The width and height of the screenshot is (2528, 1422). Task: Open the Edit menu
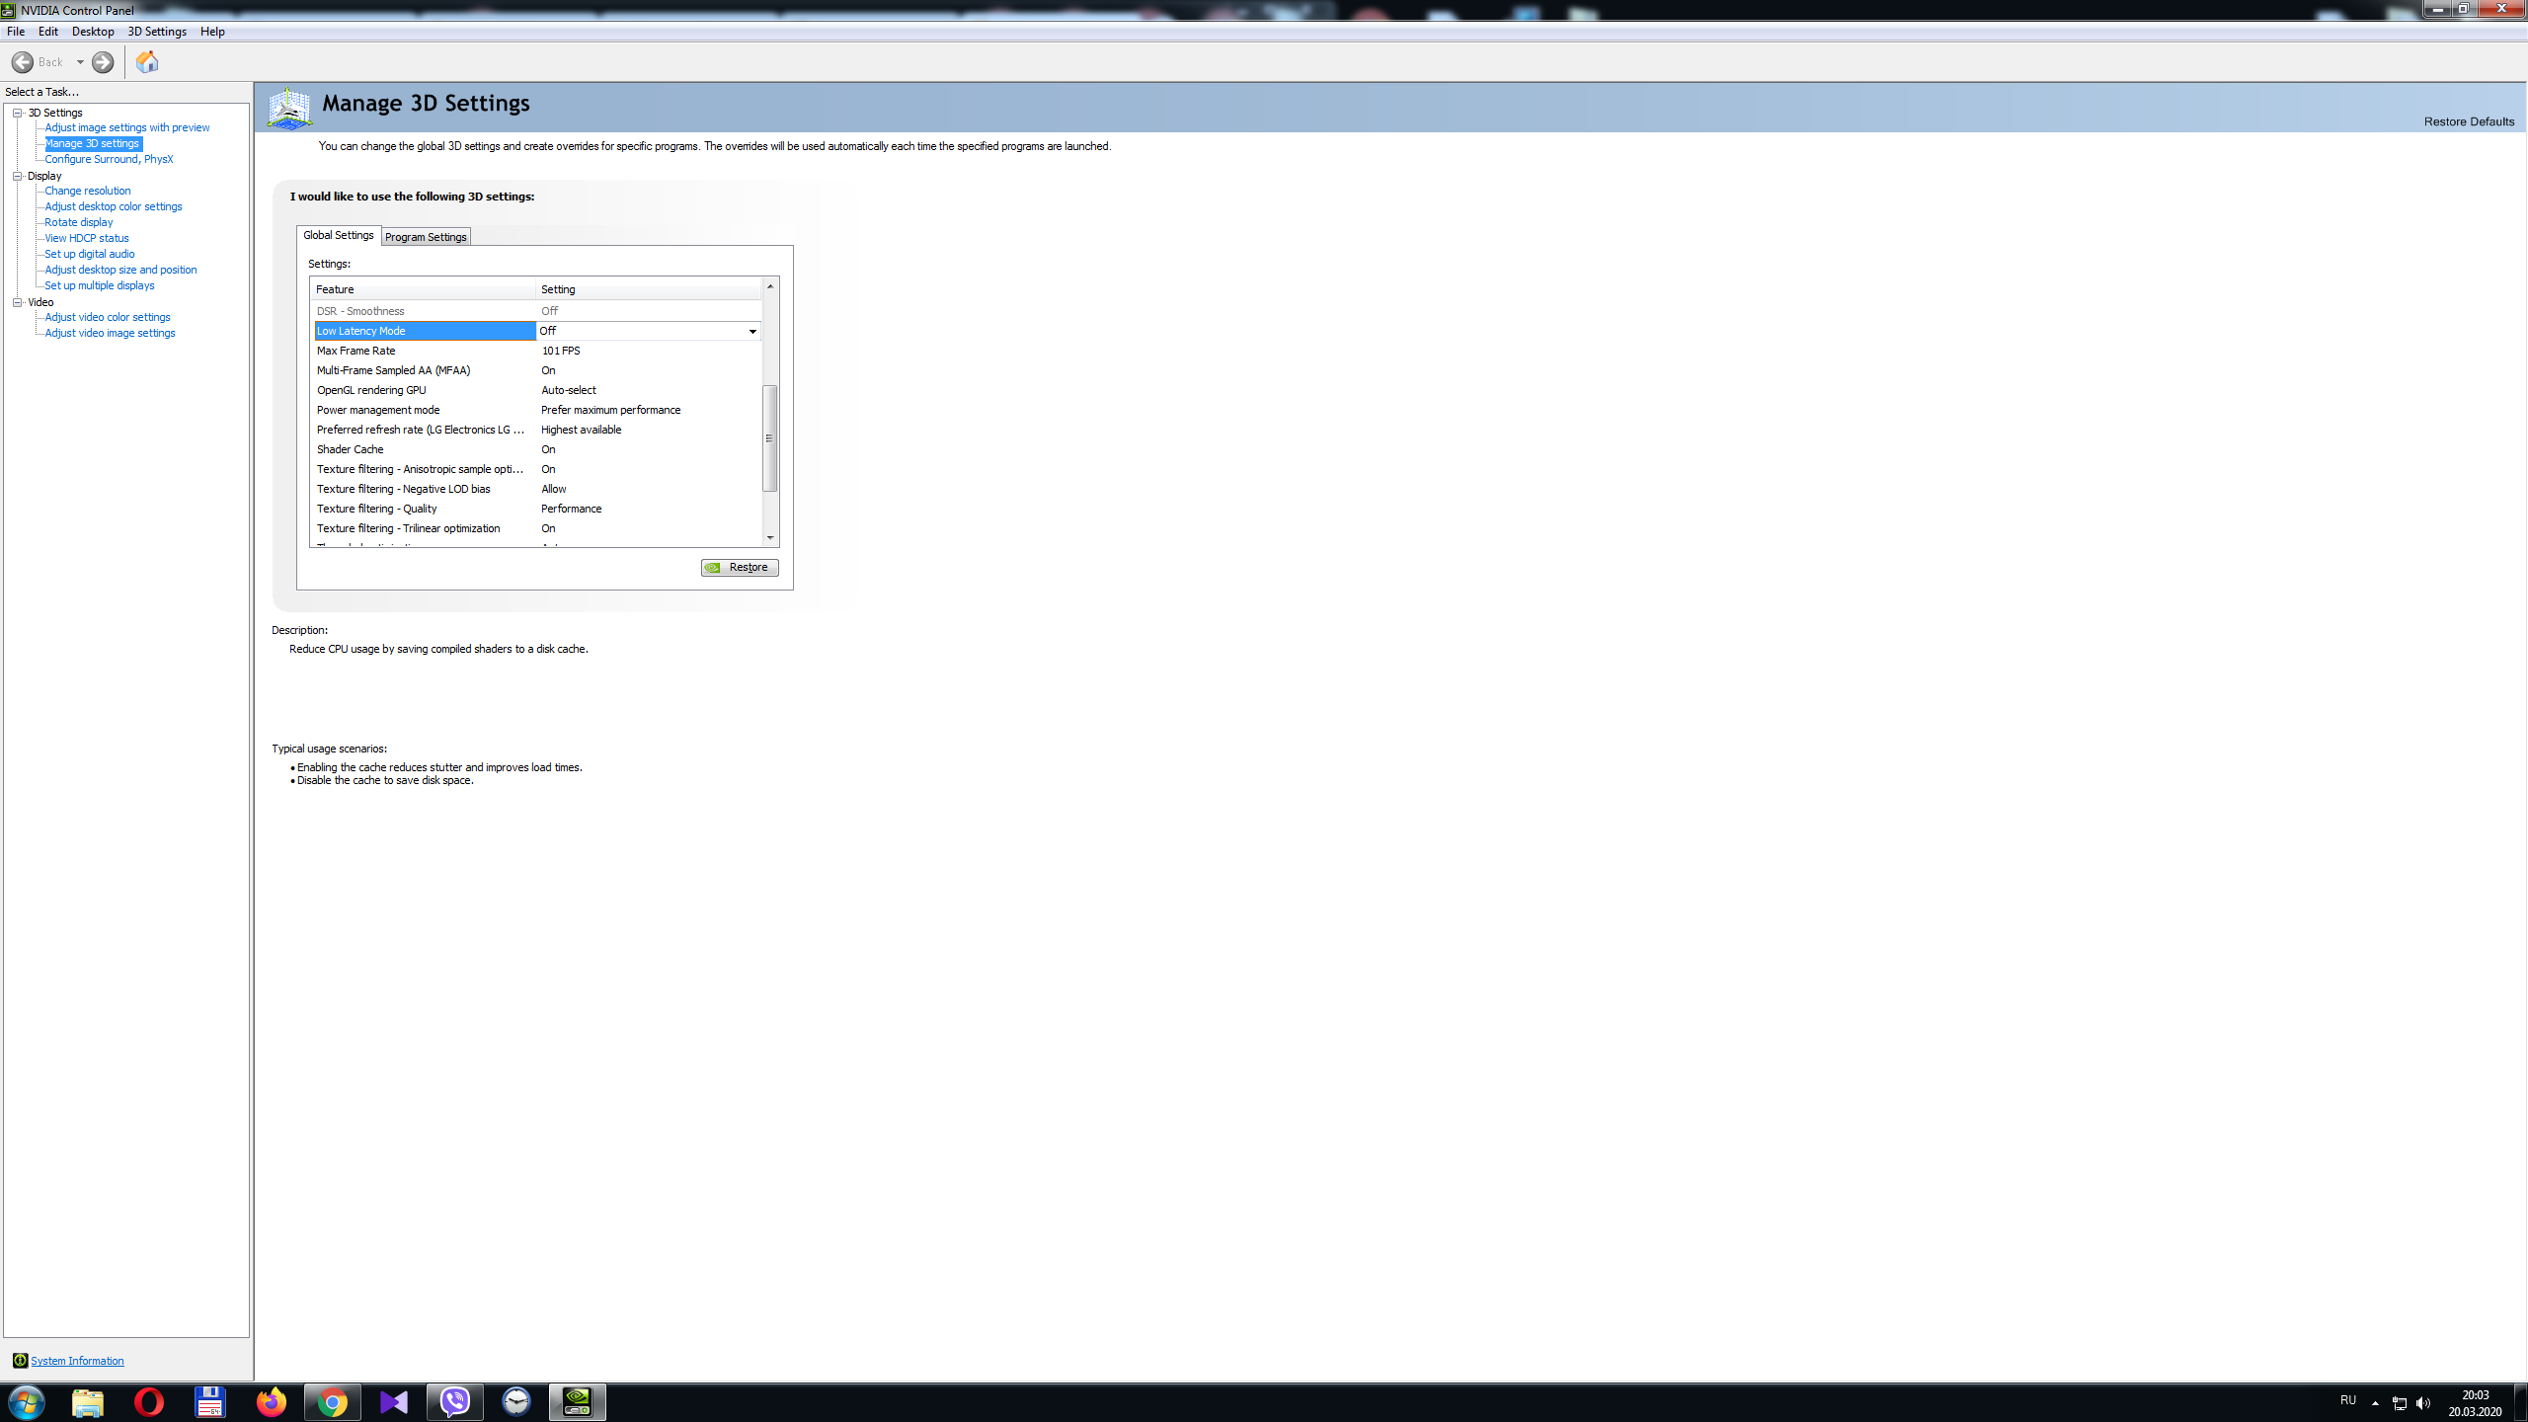click(x=48, y=32)
